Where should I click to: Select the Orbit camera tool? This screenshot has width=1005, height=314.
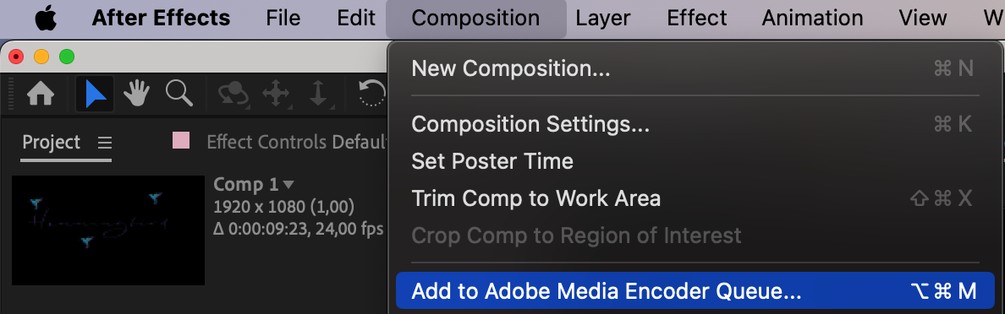(233, 94)
